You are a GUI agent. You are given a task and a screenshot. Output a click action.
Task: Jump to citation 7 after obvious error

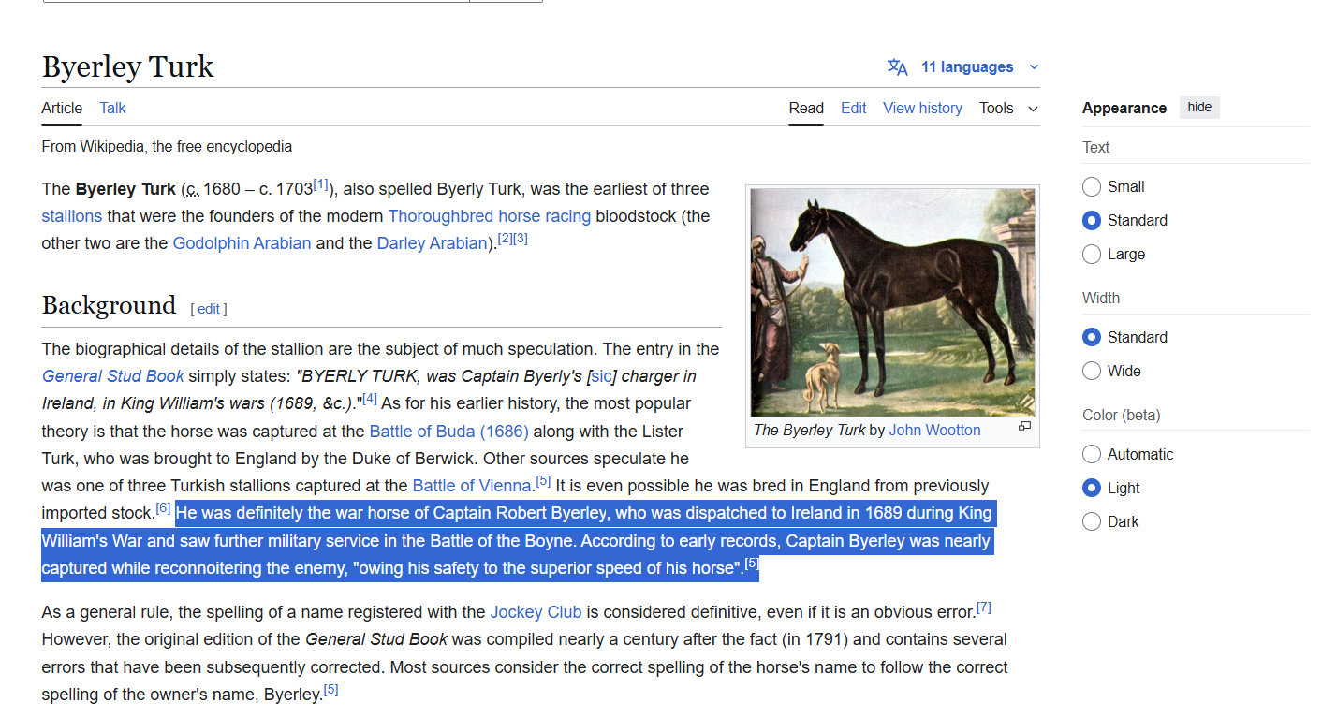(x=984, y=607)
